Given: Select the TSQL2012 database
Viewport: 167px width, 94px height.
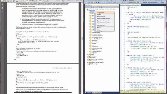Looking at the screenshot, I should coord(94,53).
